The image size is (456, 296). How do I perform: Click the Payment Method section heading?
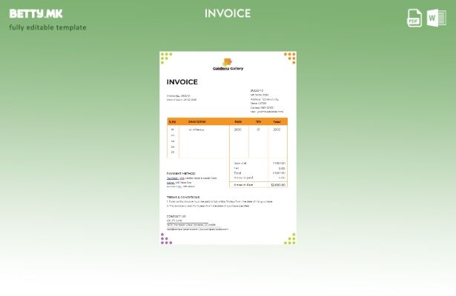181,174
